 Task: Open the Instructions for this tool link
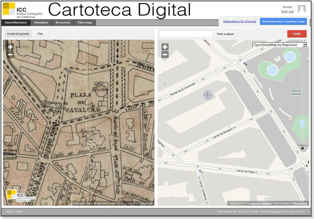pyautogui.click(x=239, y=21)
